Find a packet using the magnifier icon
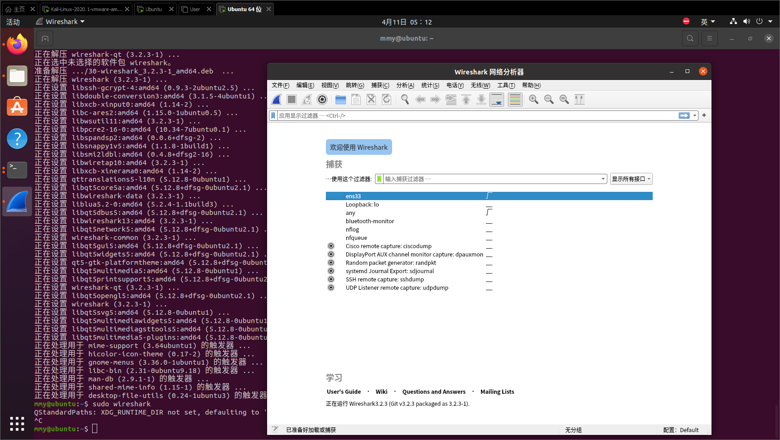The width and height of the screenshot is (780, 440). [405, 99]
